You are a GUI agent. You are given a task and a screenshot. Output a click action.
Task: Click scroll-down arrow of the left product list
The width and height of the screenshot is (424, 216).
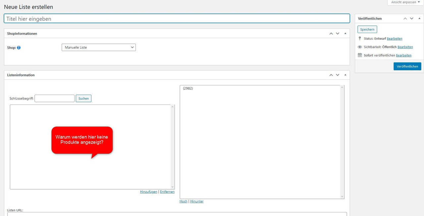click(x=172, y=187)
